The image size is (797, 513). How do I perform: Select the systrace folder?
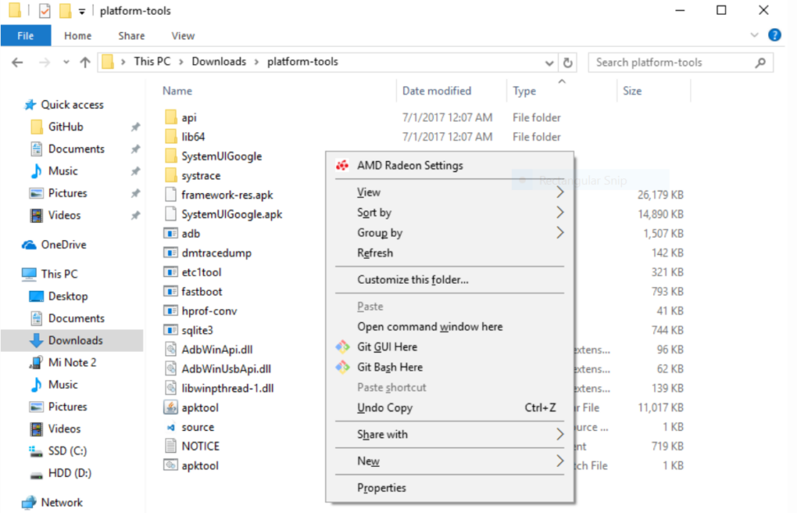click(200, 175)
